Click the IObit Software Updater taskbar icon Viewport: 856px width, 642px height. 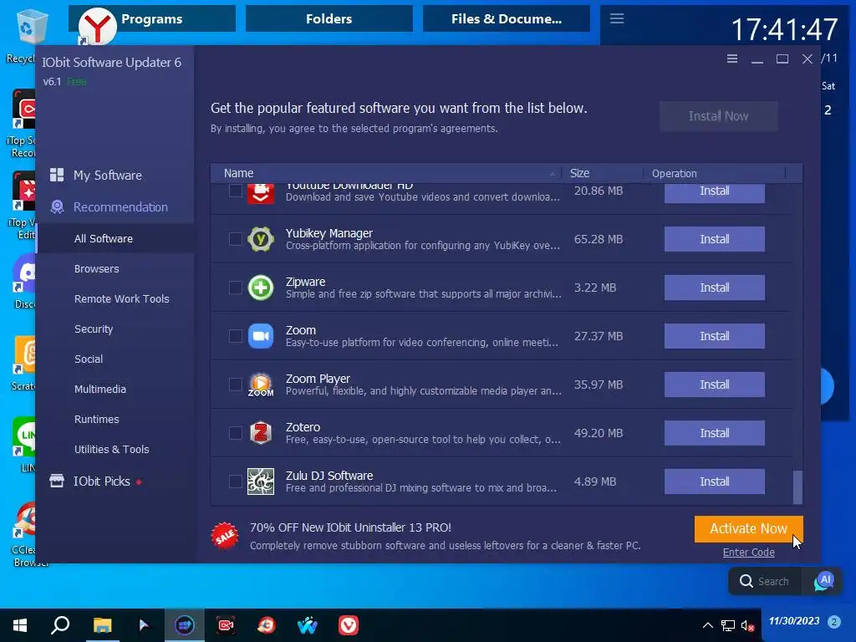185,625
